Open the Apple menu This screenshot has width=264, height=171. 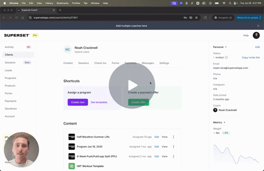(x=5, y=3)
